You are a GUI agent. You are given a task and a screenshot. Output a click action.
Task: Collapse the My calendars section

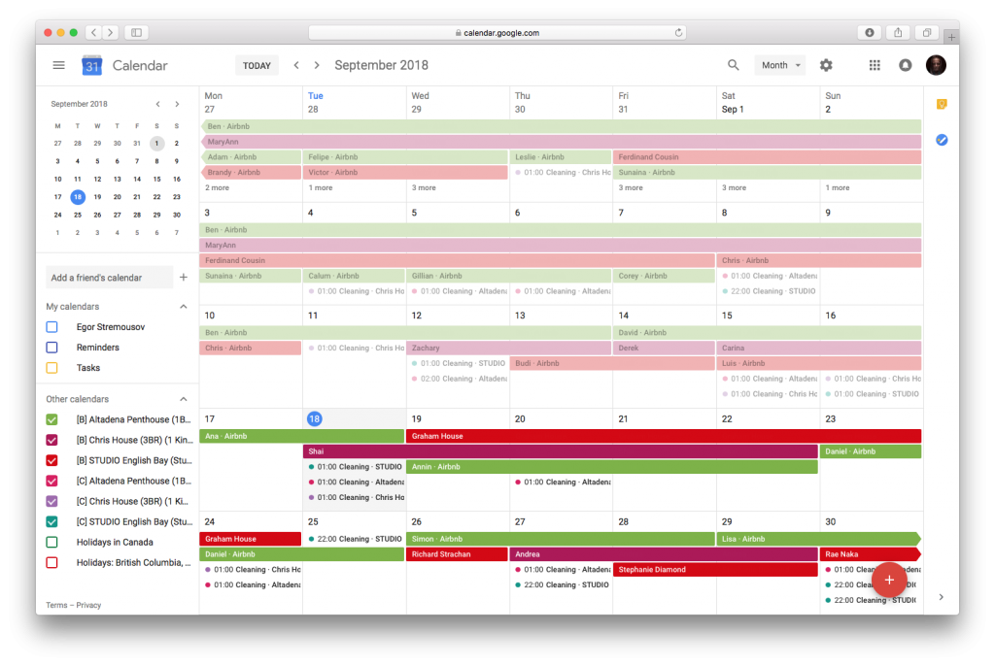pyautogui.click(x=182, y=306)
